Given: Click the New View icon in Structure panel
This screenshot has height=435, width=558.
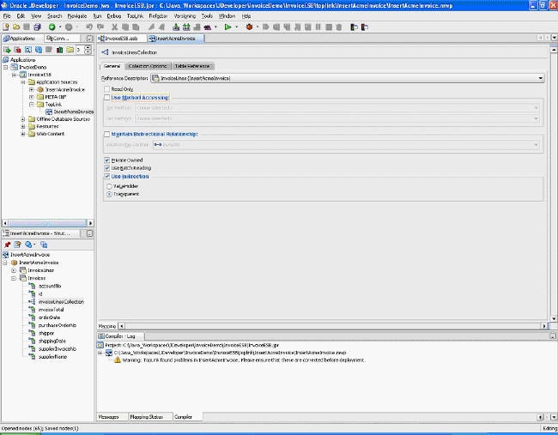Looking at the screenshot, I should (x=17, y=245).
